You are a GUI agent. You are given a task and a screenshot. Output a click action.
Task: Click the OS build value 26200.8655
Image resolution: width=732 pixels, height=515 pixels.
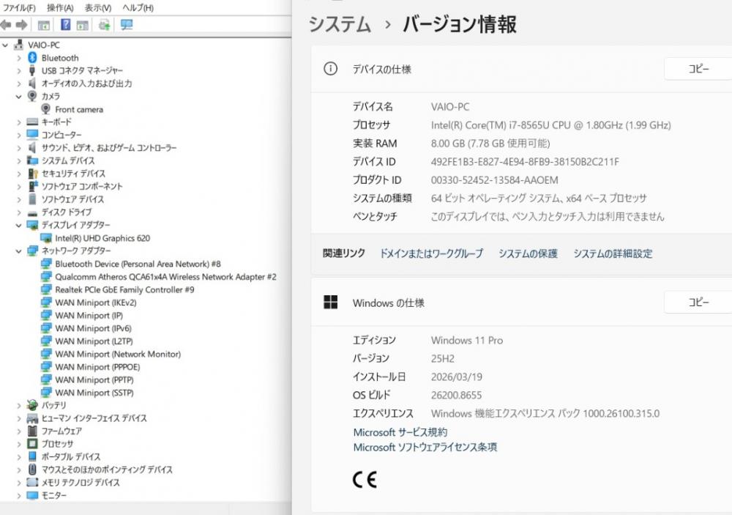pos(457,396)
